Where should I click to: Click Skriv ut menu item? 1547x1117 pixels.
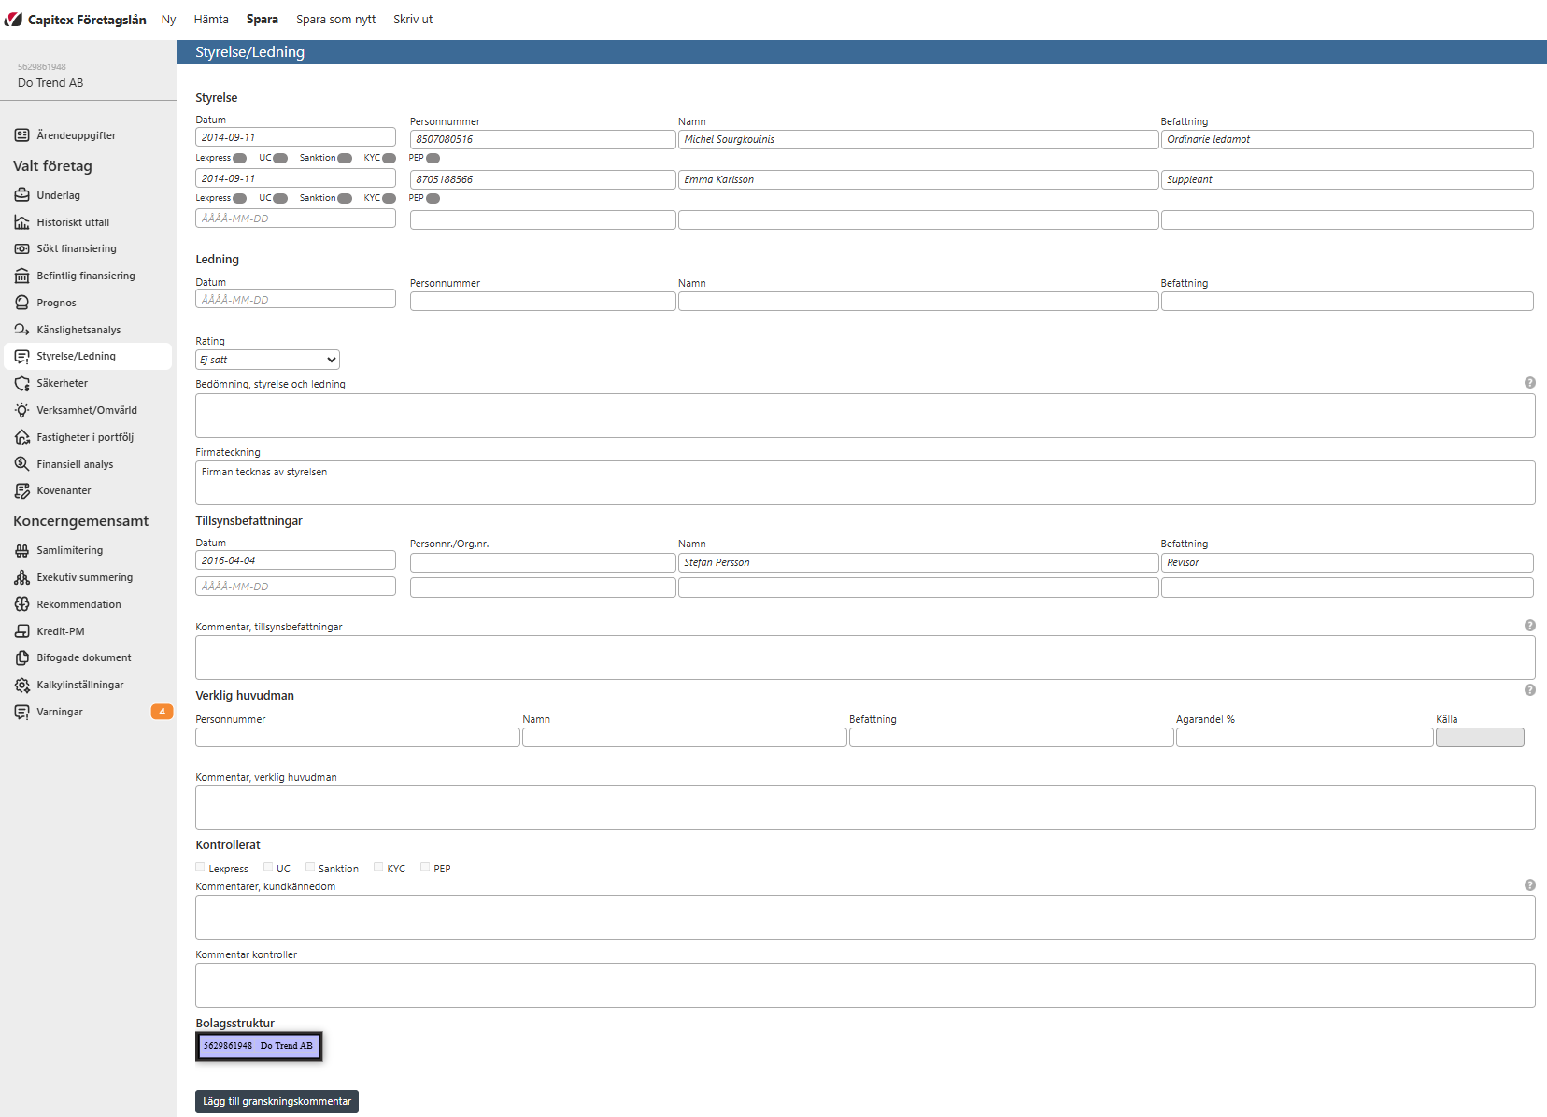pos(413,20)
